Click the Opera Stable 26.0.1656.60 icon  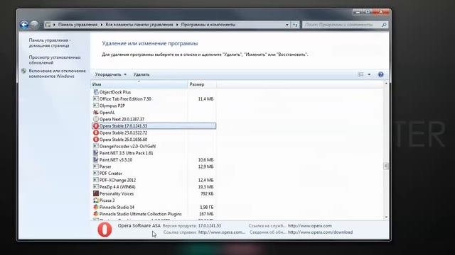96,140
